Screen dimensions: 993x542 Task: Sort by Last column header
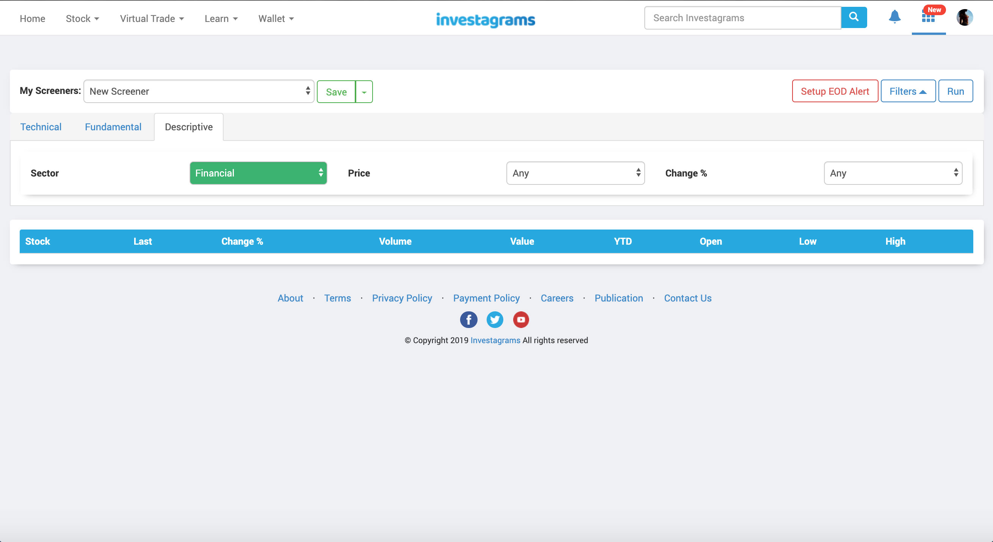[143, 242]
